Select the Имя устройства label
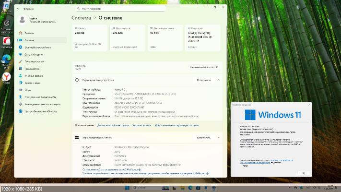This screenshot has height=192, width=341. pos(91,89)
